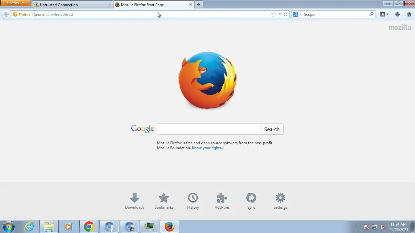The image size is (415, 233).
Task: Launch Internet Explorer from the taskbar
Action: (29, 227)
